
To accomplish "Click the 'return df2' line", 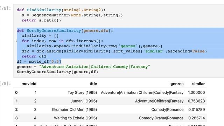I will coord(34,56).
